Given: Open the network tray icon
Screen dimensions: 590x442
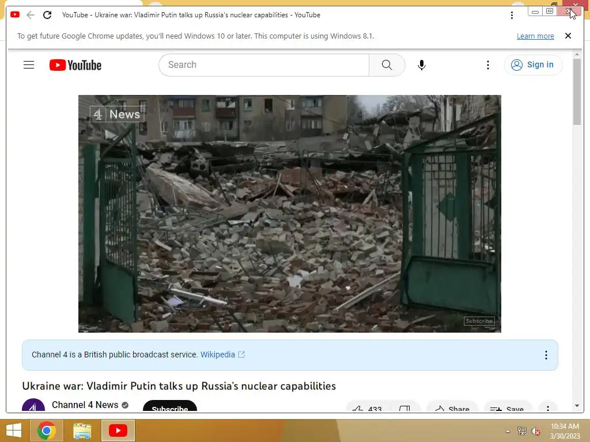Looking at the screenshot, I should pos(522,431).
